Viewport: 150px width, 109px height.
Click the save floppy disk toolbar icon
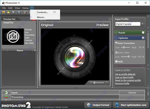19,12
